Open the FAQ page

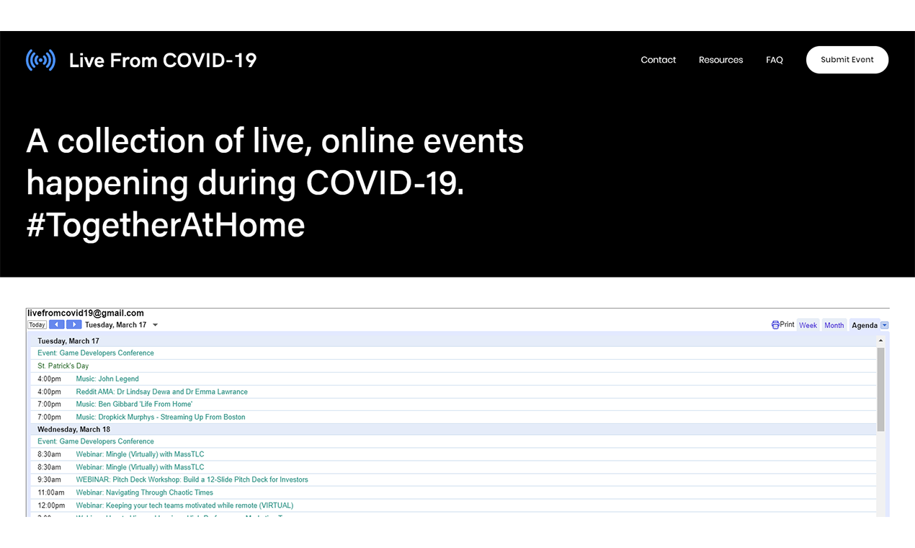tap(774, 60)
